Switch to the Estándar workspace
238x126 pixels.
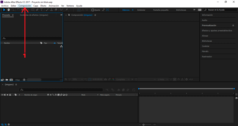pos(141,10)
